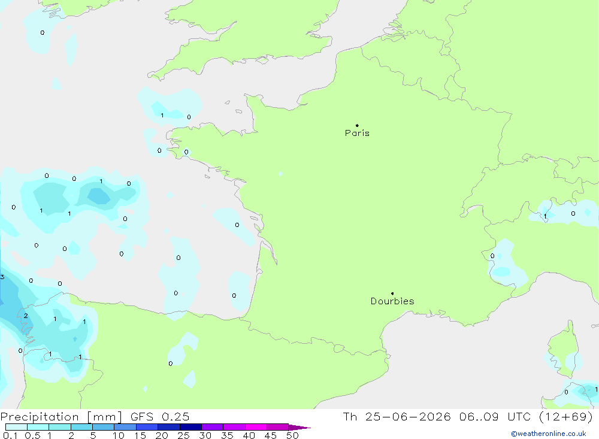
Task: Click the 50 mm purple legend arrow tip
Action: [x=299, y=428]
